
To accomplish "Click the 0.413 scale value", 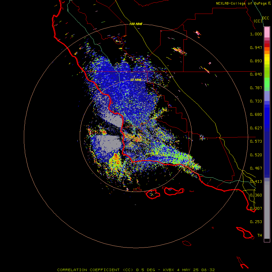I will [x=256, y=182].
